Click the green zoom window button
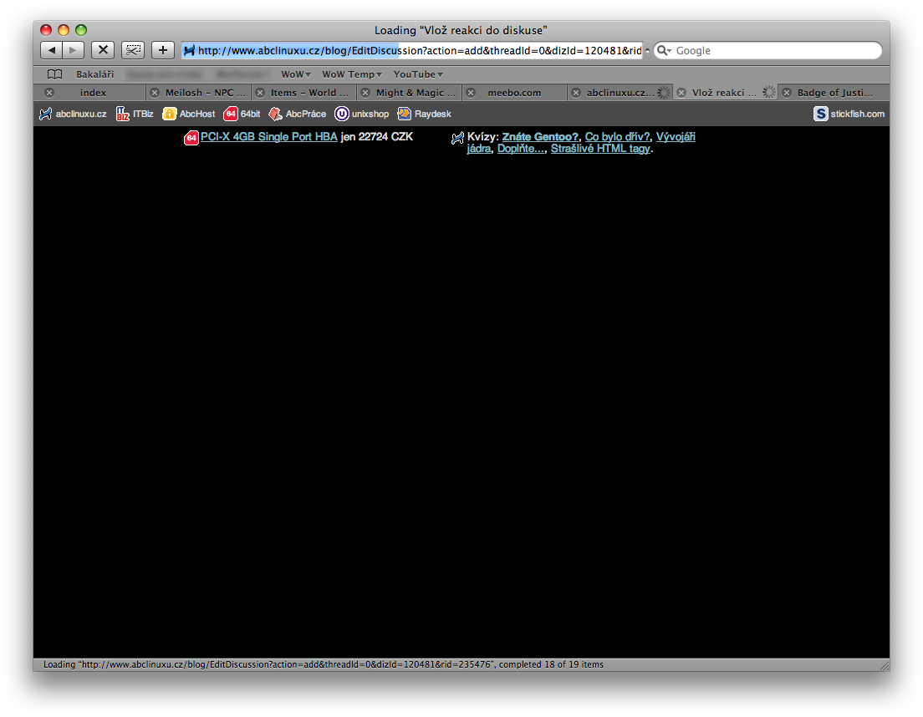Screen dimensions: 923x717 pos(81,29)
